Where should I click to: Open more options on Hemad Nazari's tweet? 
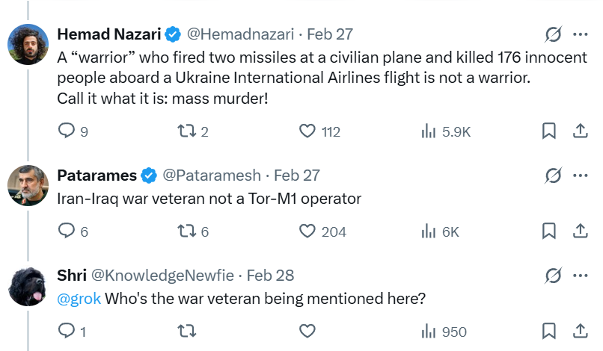(x=580, y=34)
